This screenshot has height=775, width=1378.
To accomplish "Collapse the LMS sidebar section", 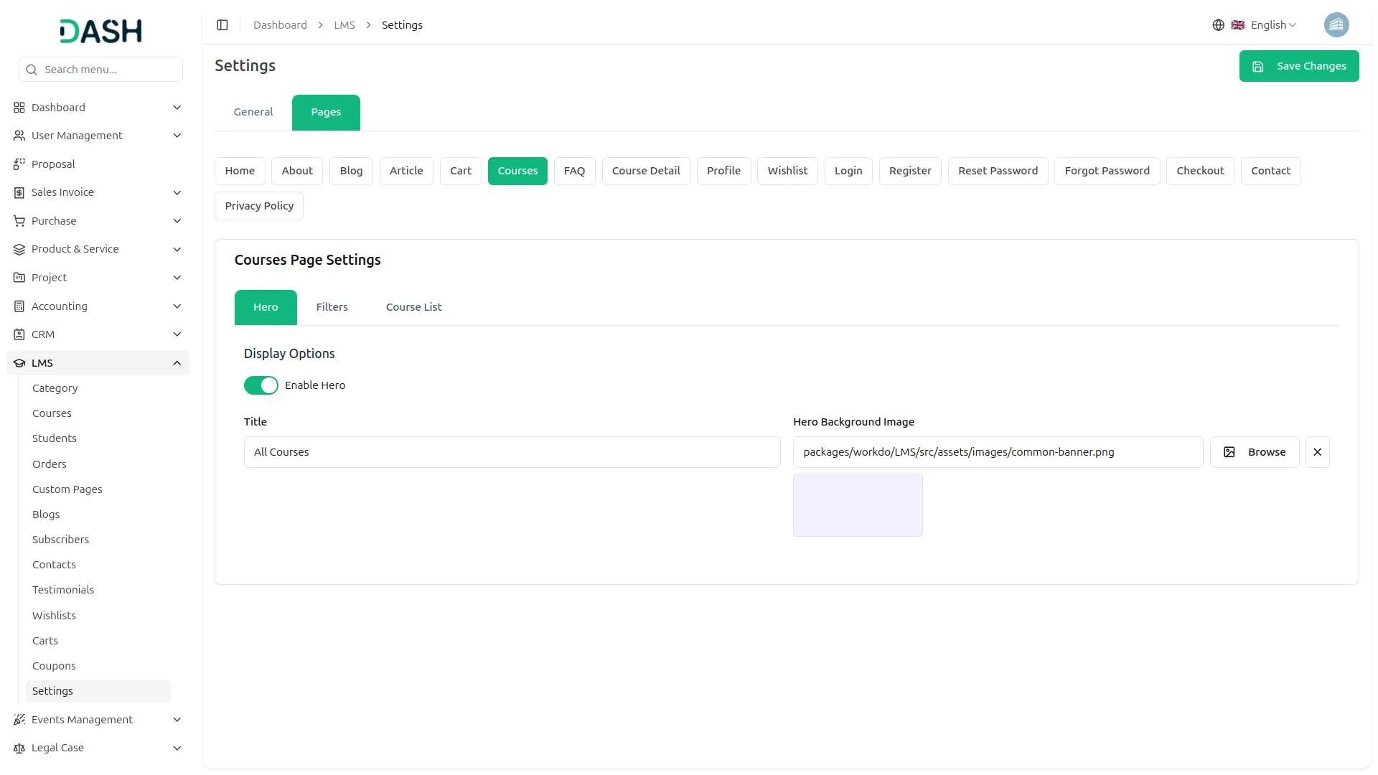I will coord(177,363).
